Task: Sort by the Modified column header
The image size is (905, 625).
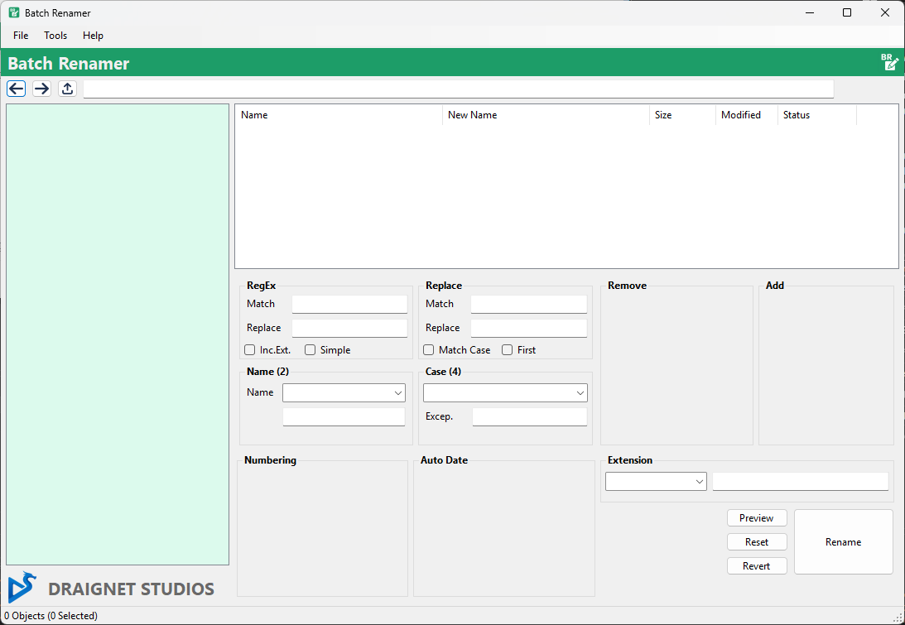Action: click(x=747, y=115)
